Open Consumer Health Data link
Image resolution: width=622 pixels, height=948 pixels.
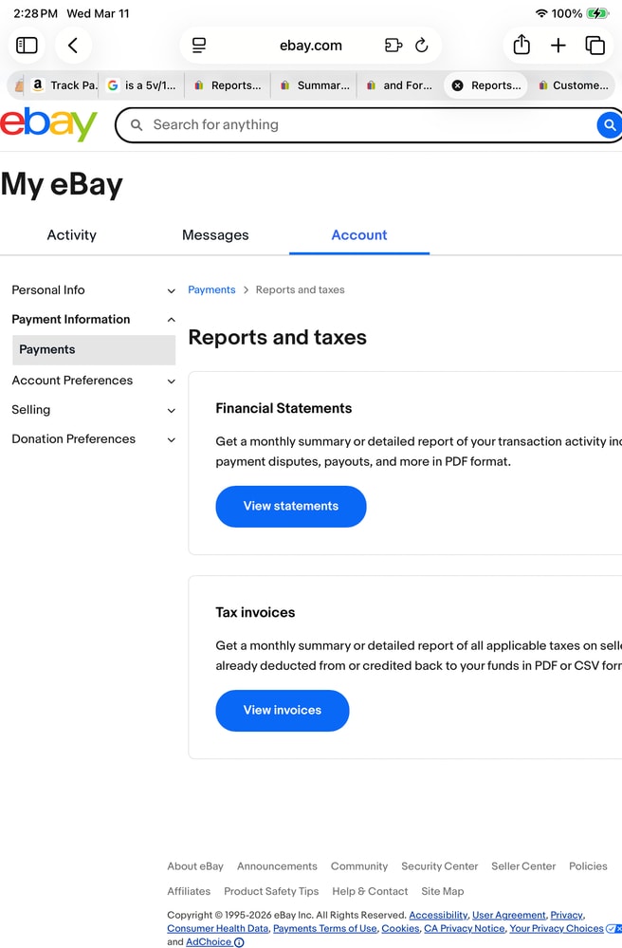[217, 928]
